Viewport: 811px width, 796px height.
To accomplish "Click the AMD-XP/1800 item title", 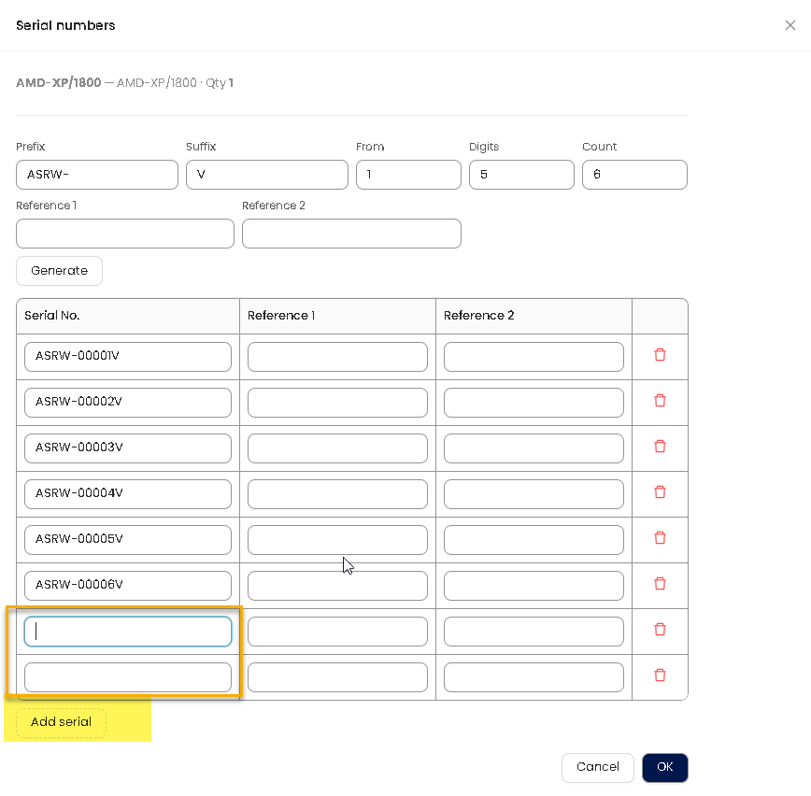I will (59, 83).
